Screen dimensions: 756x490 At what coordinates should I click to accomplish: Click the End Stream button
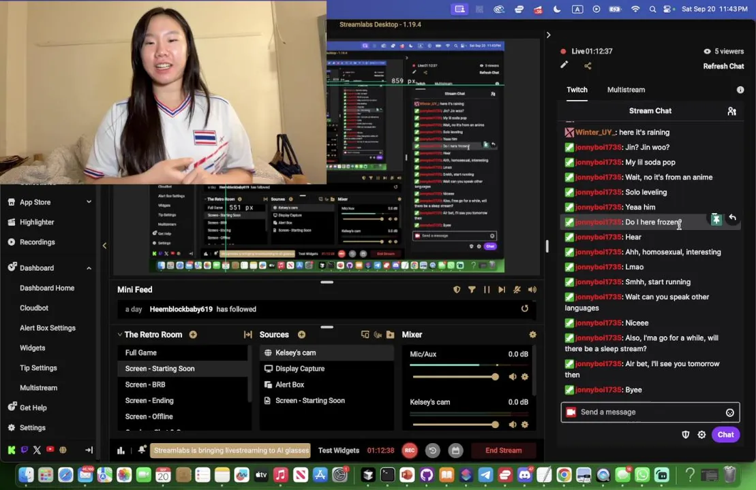click(x=503, y=451)
